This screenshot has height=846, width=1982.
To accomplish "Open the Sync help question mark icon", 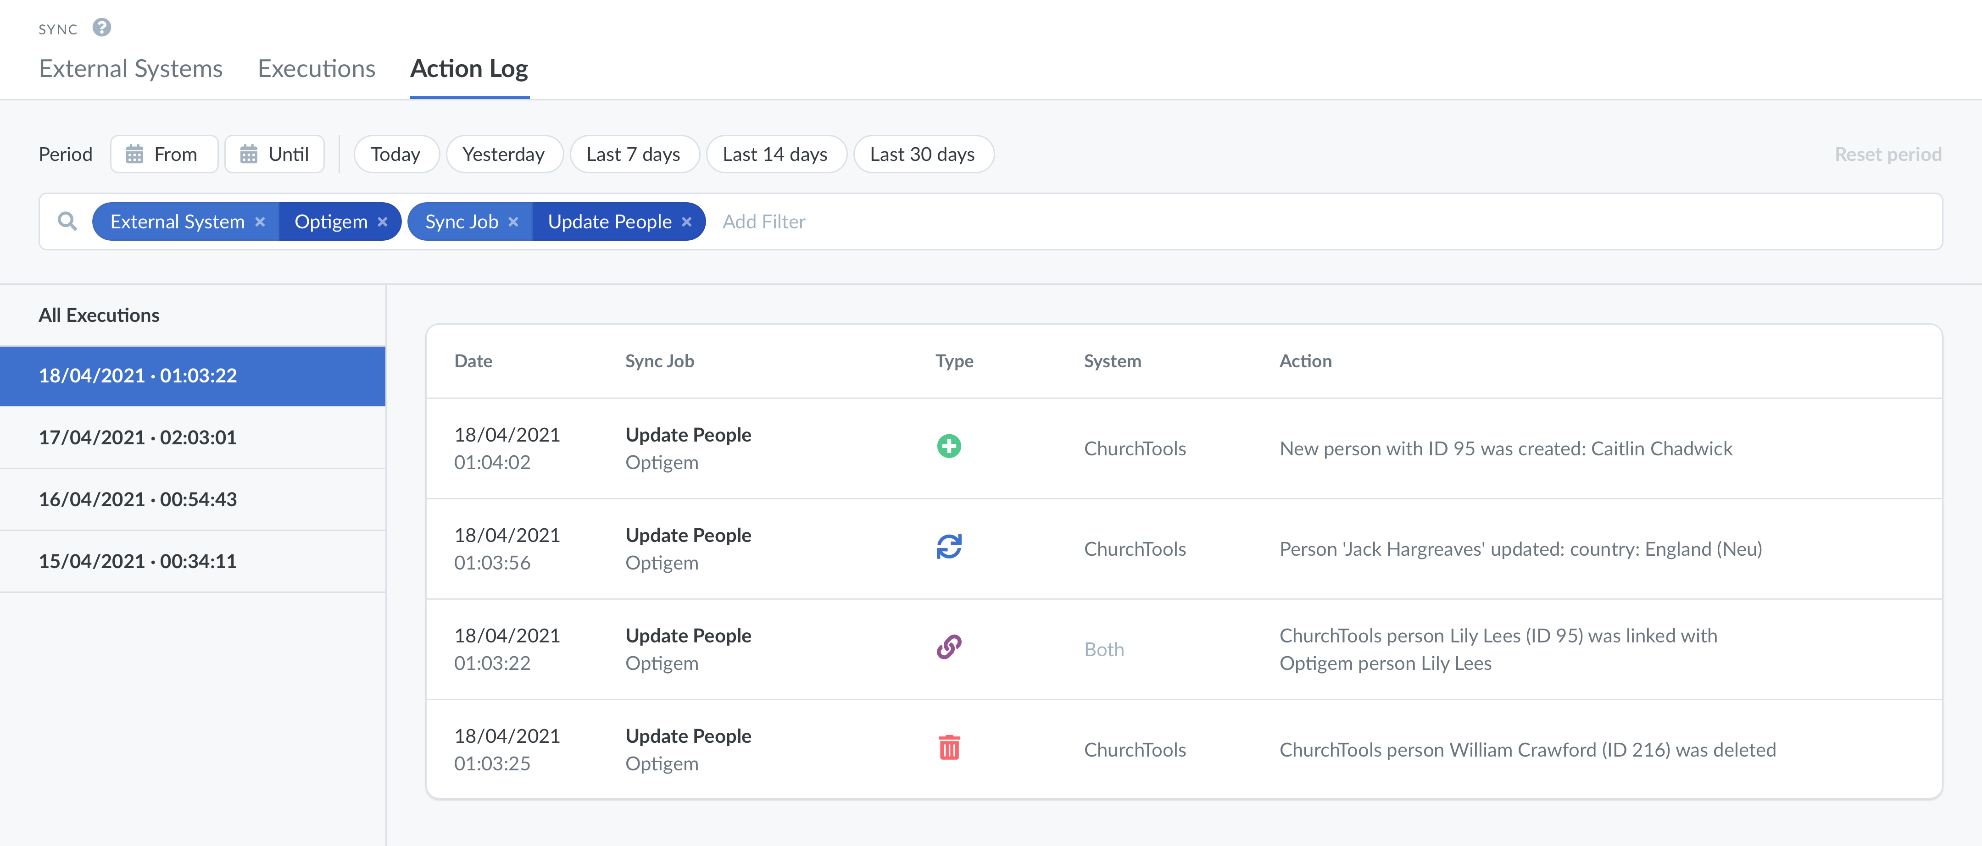I will (x=101, y=28).
